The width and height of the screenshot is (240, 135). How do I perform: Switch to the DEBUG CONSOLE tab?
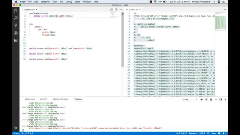point(60,99)
